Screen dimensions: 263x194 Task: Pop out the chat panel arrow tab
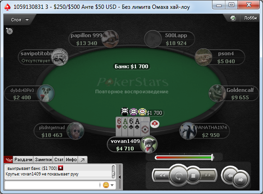83,160
